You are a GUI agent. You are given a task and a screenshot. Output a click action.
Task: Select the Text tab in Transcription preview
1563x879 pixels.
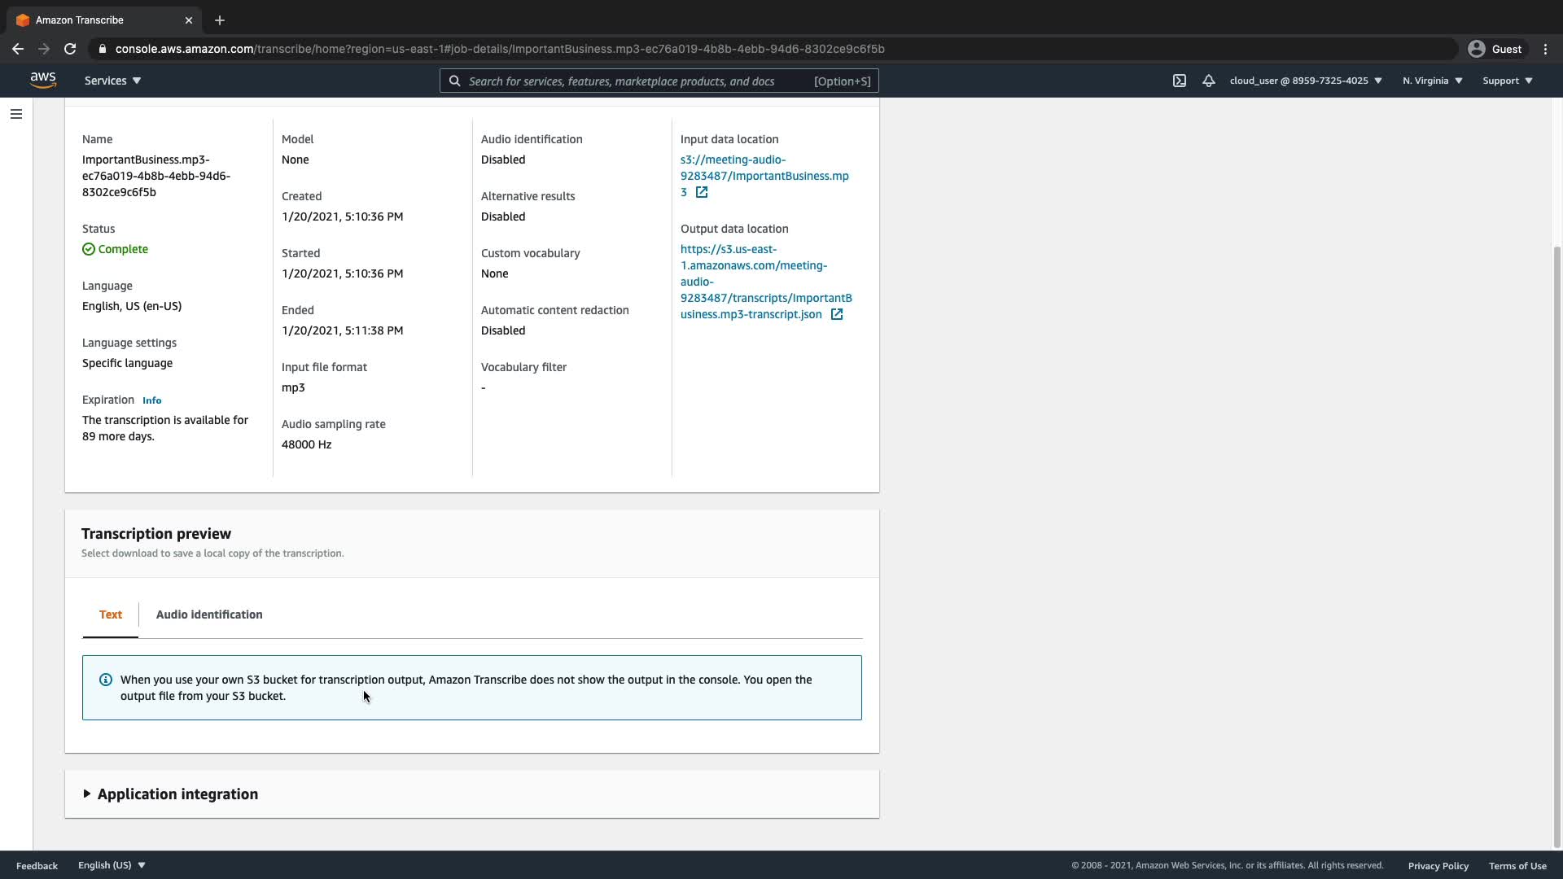pyautogui.click(x=111, y=614)
